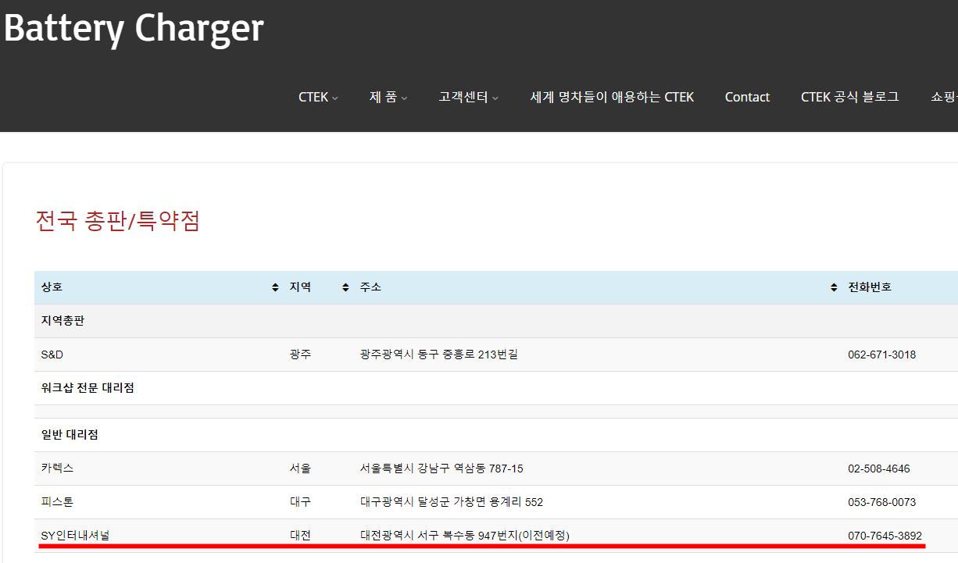Open the CTEK dropdown menu

318,97
